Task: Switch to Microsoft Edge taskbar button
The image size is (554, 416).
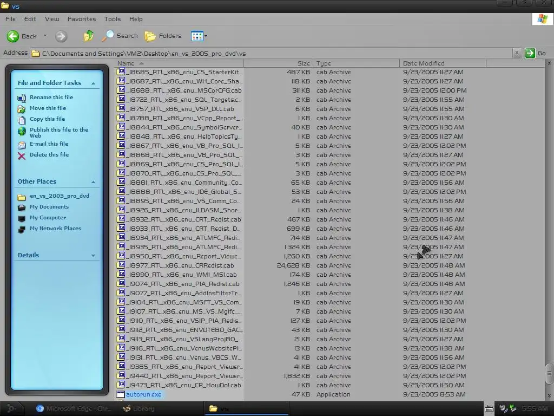Action: [74, 408]
